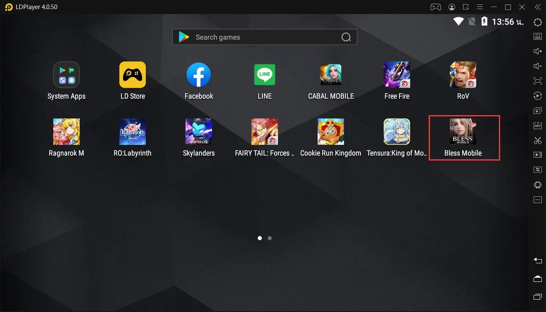This screenshot has height=312, width=546.
Task: Show more sidebar tools
Action: click(x=538, y=200)
